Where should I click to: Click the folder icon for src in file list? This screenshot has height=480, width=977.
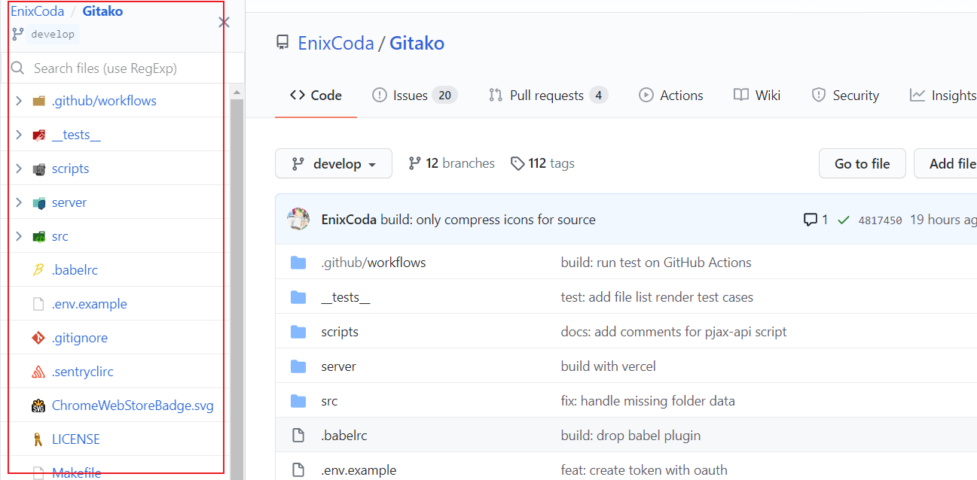click(x=298, y=401)
